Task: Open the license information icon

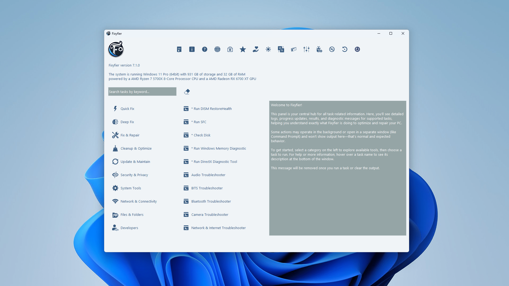Action: [179, 49]
